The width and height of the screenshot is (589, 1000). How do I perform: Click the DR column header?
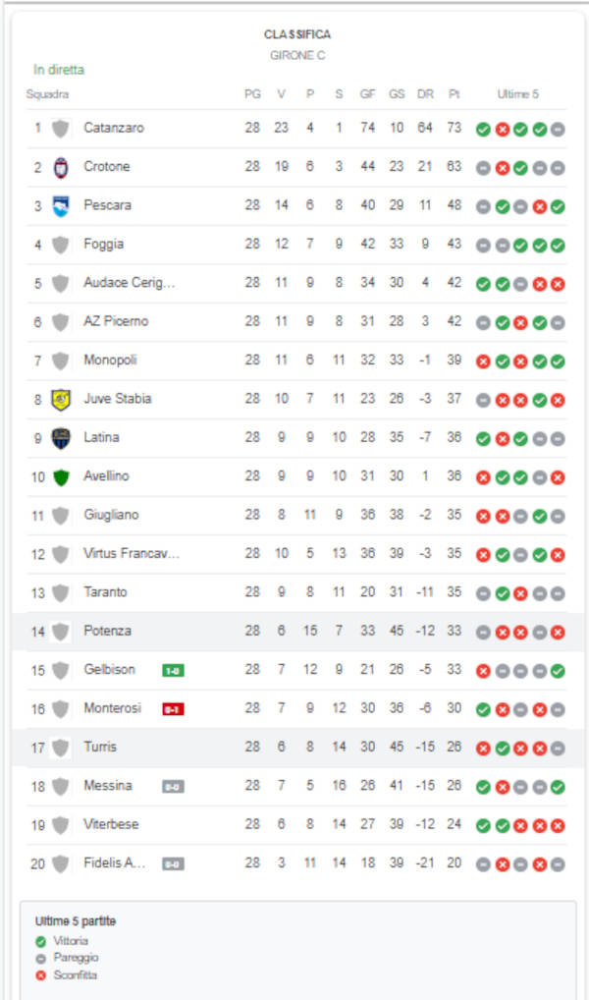coord(425,94)
